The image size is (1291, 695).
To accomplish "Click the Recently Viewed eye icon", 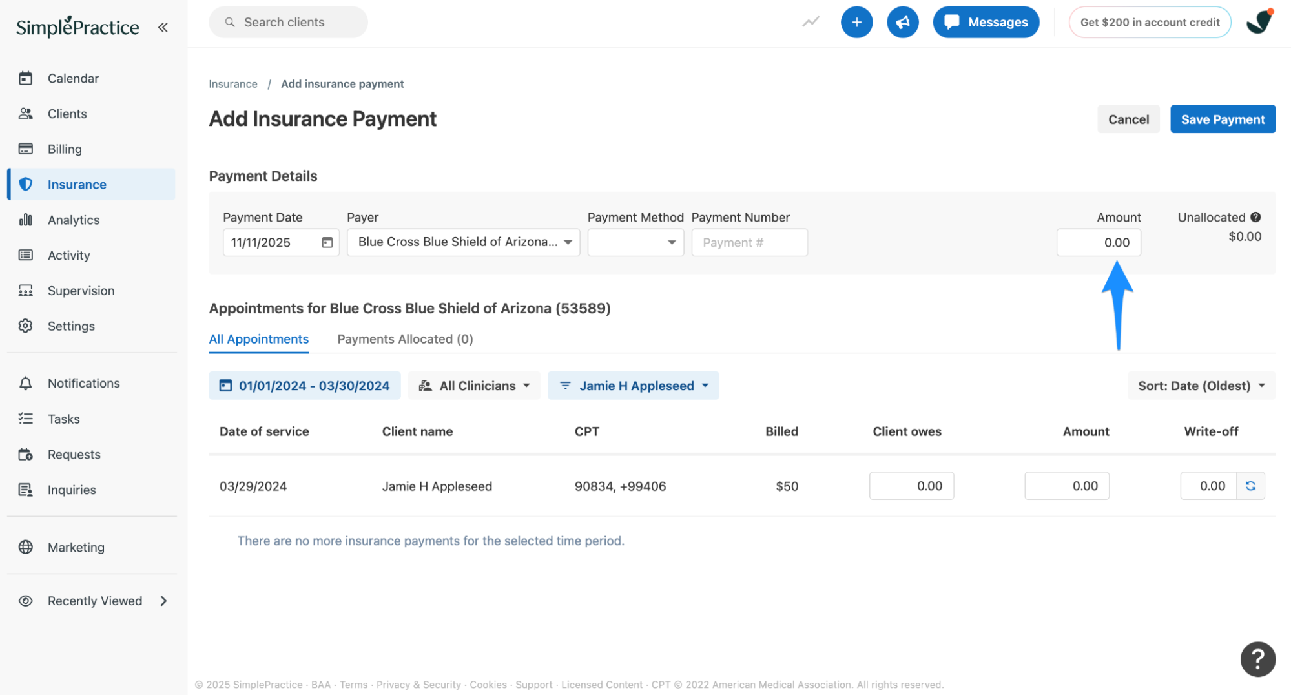I will (26, 601).
